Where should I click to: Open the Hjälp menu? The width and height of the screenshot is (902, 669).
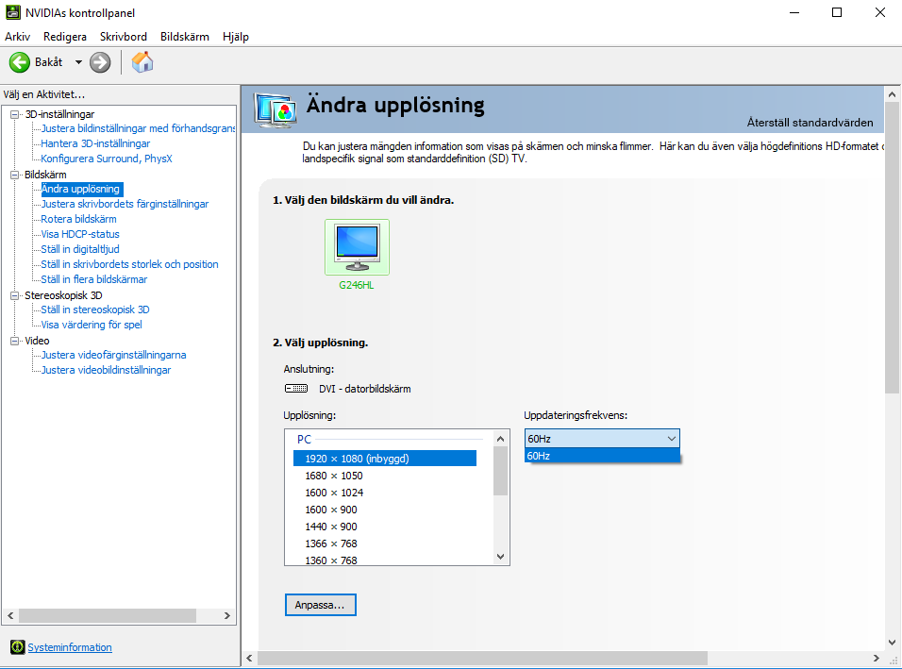(236, 36)
